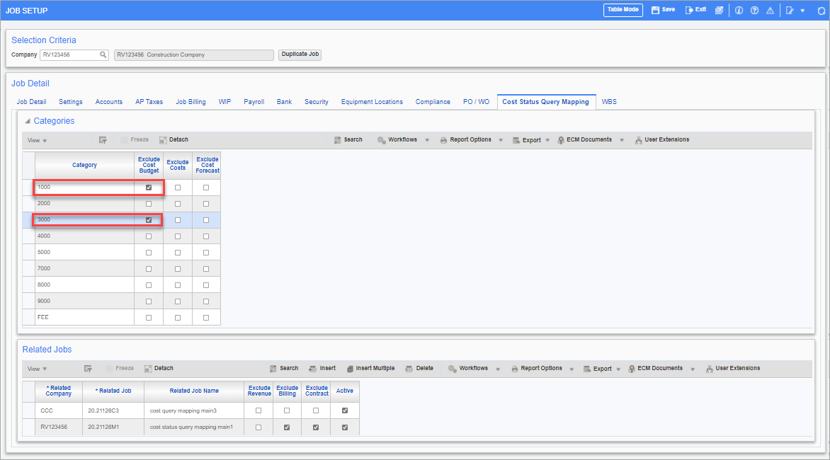
Task: Click the company lookup magnifier icon
Action: click(103, 54)
